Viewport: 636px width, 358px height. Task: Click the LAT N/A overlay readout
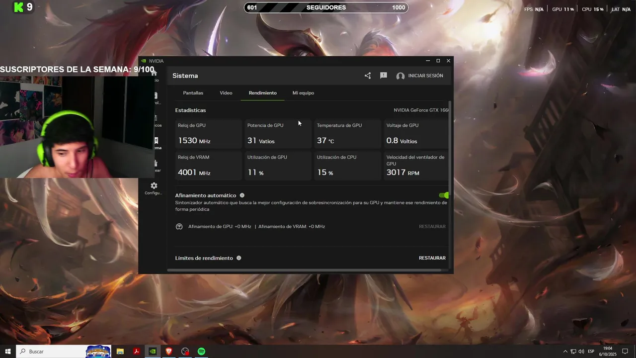[621, 9]
